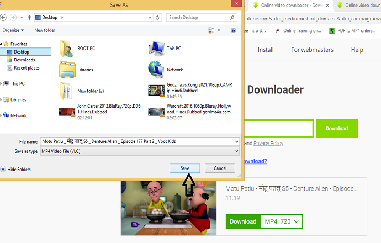Click the Save button
The height and width of the screenshot is (243, 381).
(x=184, y=168)
